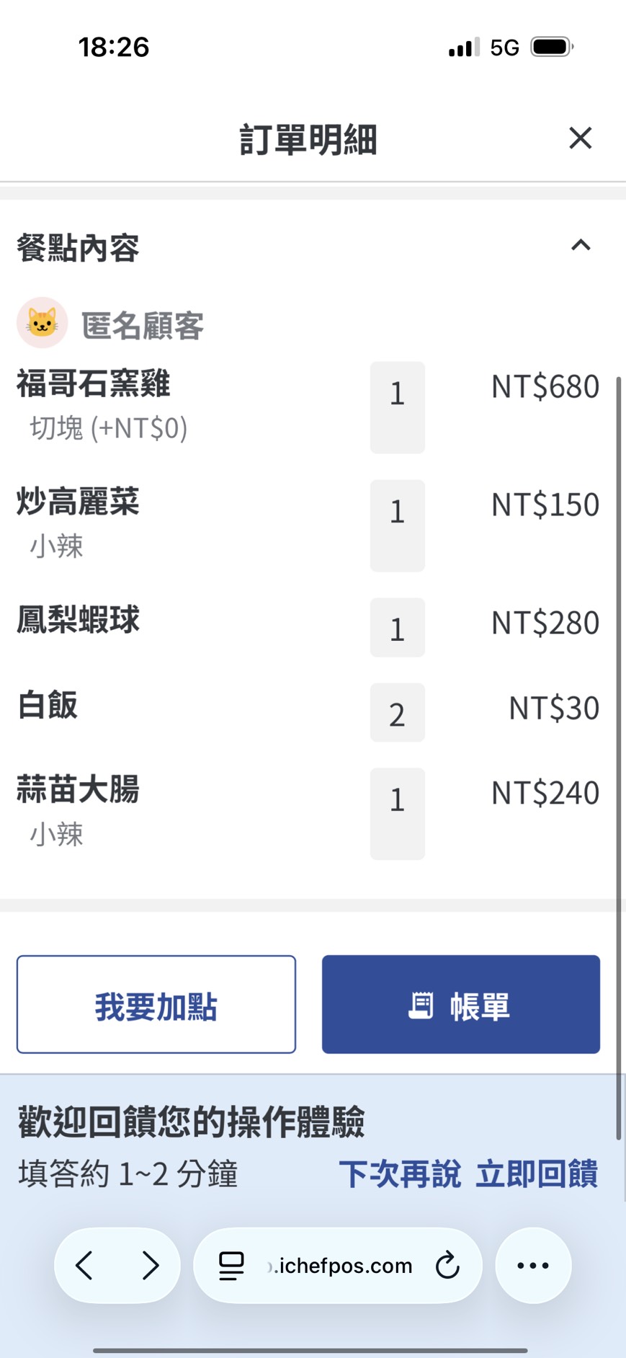Tap the 我要加點 button

coord(156,1004)
